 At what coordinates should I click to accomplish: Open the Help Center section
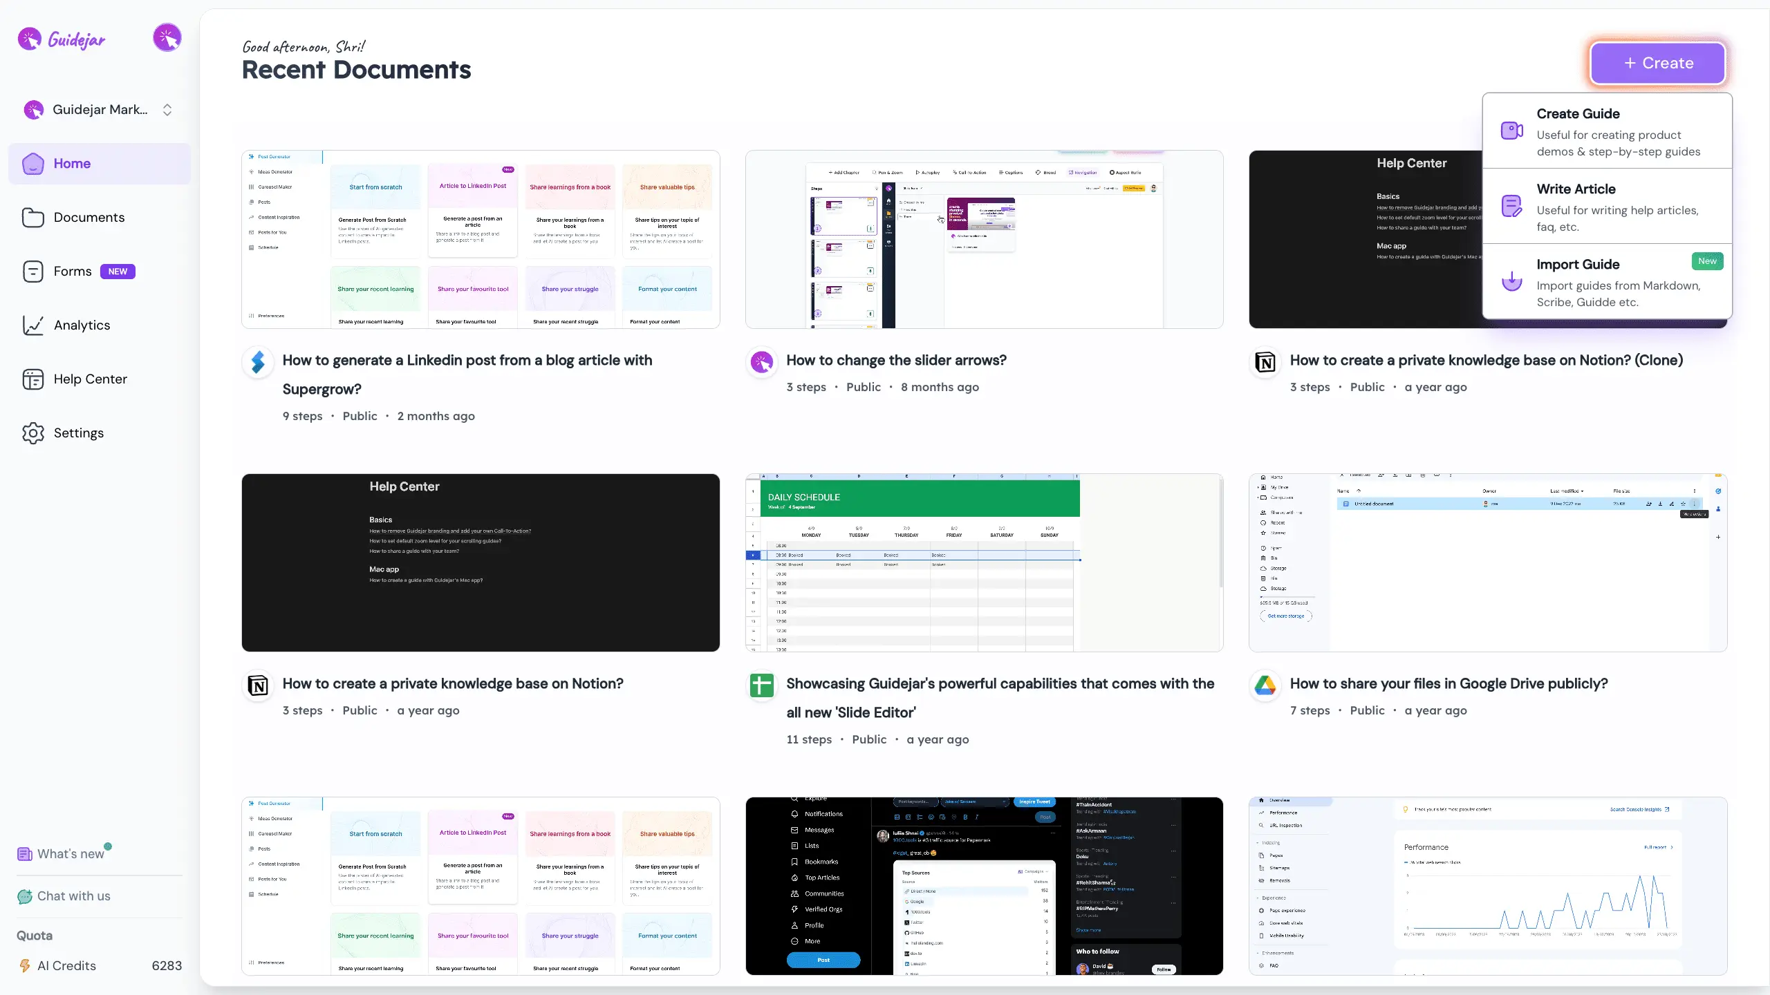(100, 379)
